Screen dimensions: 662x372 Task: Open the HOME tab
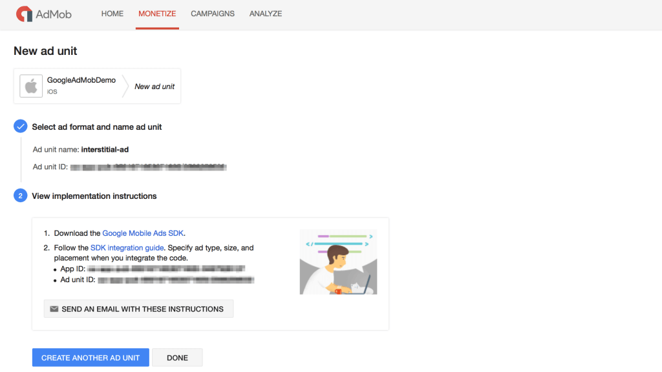coord(112,14)
